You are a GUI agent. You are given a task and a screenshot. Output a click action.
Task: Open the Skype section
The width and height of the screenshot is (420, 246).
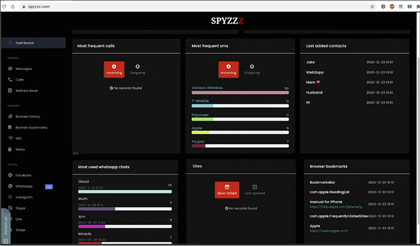[20, 208]
